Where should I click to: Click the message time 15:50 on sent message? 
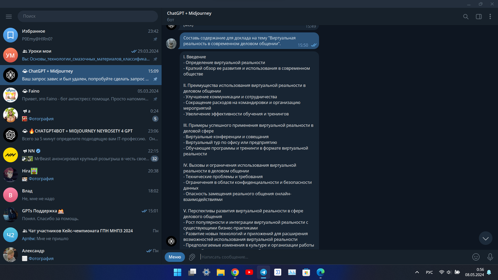tap(303, 45)
